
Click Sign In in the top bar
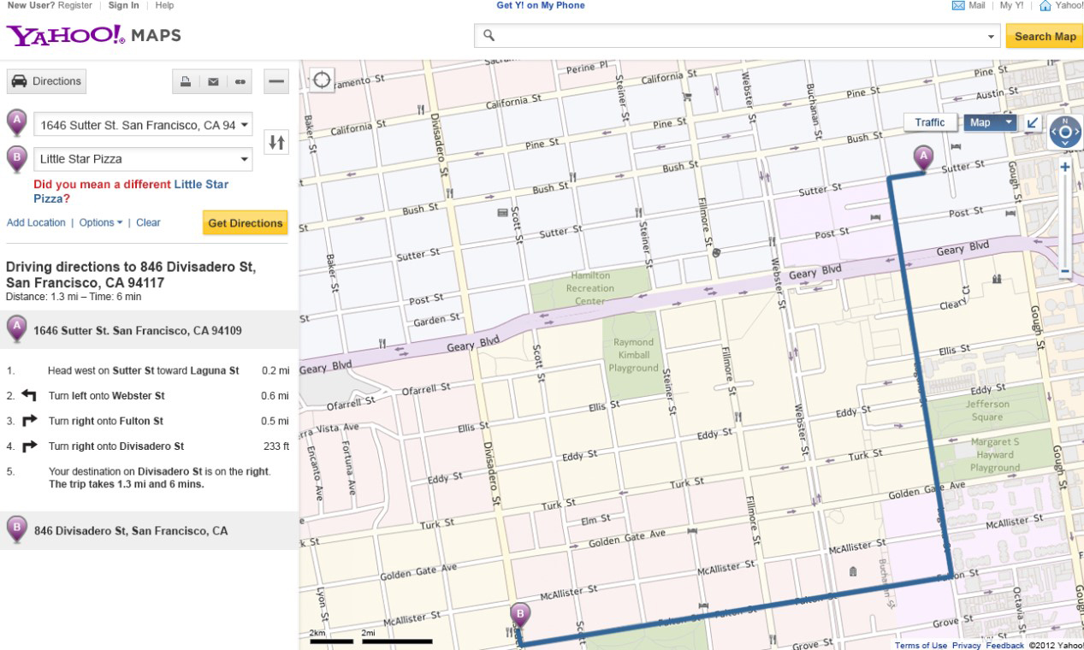click(x=123, y=5)
